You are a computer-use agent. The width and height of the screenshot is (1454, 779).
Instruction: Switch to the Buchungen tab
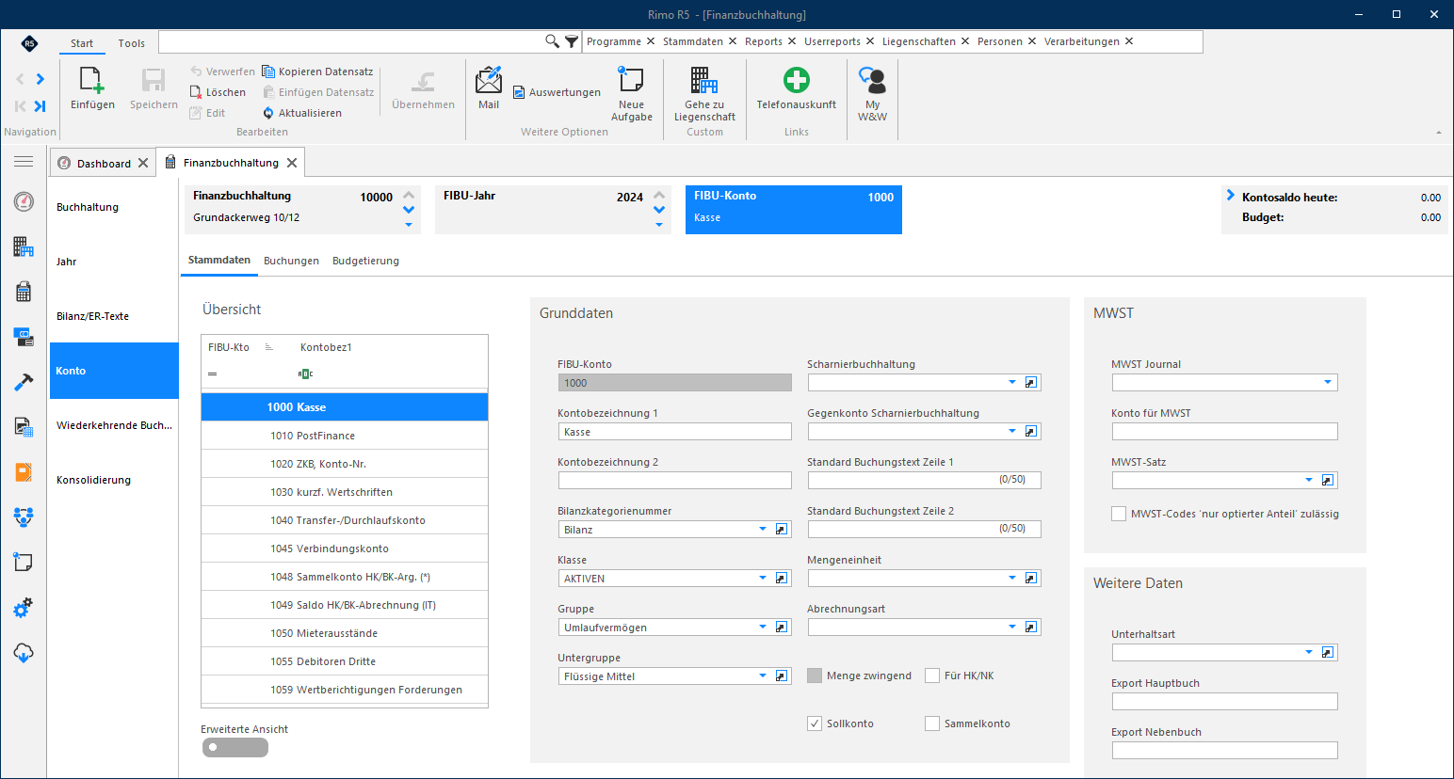pos(291,261)
